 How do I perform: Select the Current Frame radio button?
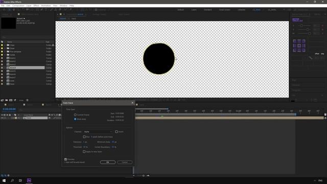click(75, 114)
